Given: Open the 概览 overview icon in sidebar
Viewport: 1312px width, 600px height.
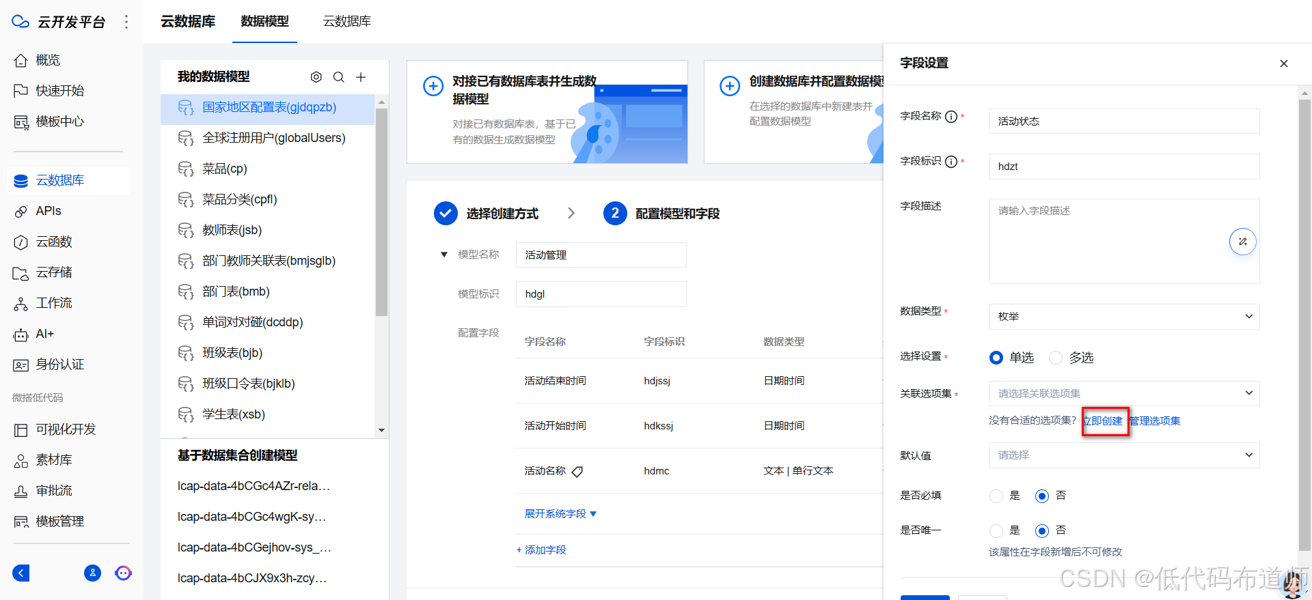Looking at the screenshot, I should click(21, 60).
